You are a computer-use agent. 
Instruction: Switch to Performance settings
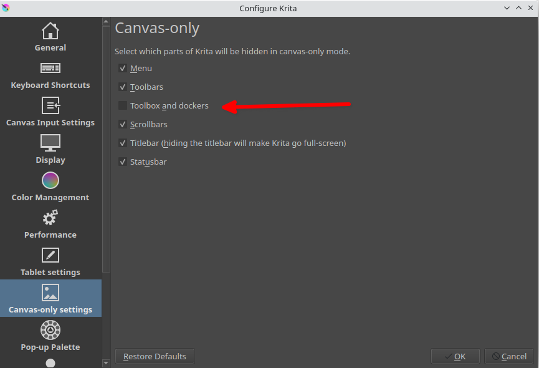[50, 224]
